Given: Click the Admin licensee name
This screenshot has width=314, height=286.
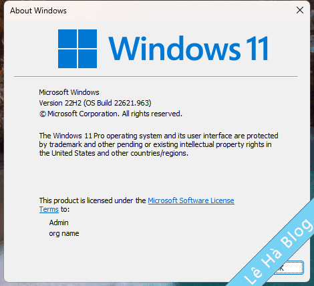Looking at the screenshot, I should pyautogui.click(x=59, y=223).
